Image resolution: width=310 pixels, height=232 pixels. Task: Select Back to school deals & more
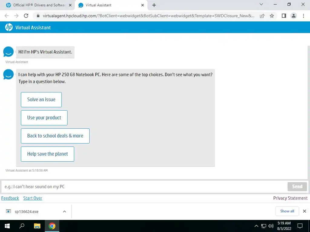pos(55,136)
